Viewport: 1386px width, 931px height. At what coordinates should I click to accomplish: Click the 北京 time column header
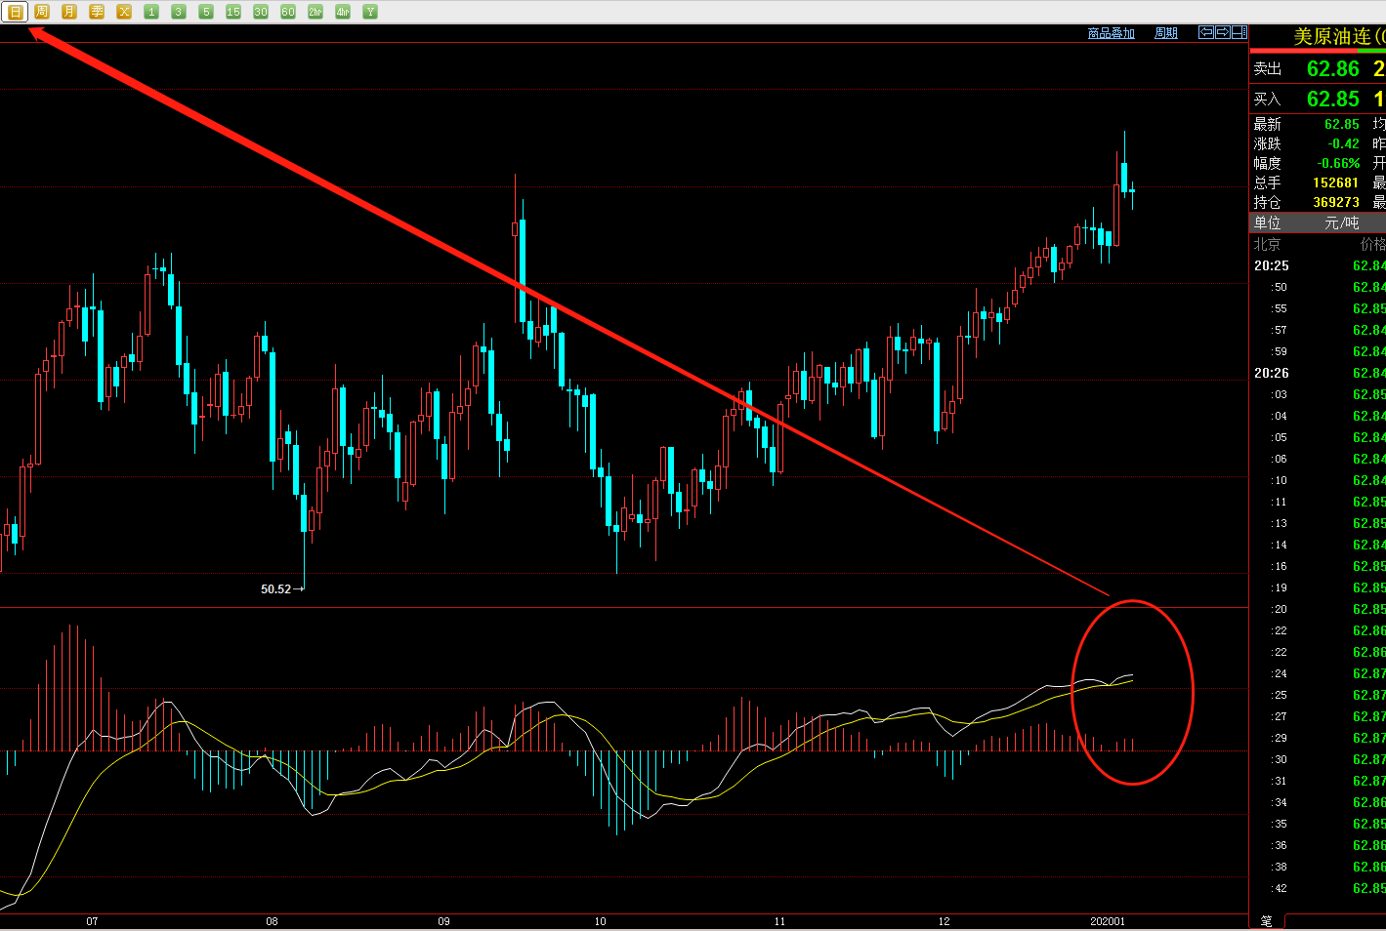click(1267, 245)
